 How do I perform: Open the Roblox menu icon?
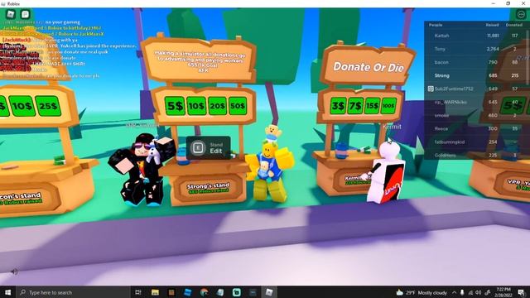point(11,14)
